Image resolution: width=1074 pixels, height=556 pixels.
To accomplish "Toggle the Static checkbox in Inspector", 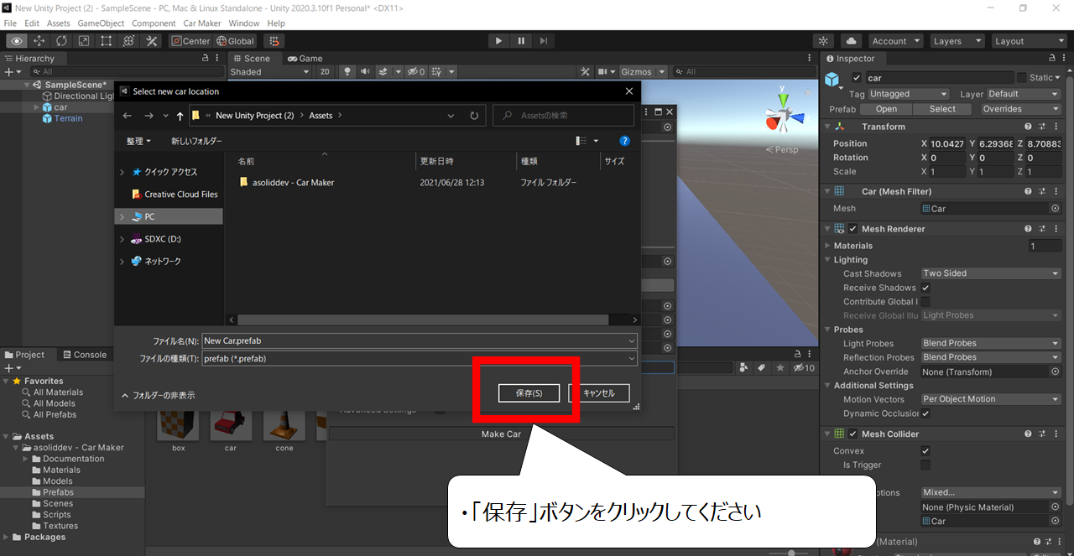I will (x=1021, y=77).
